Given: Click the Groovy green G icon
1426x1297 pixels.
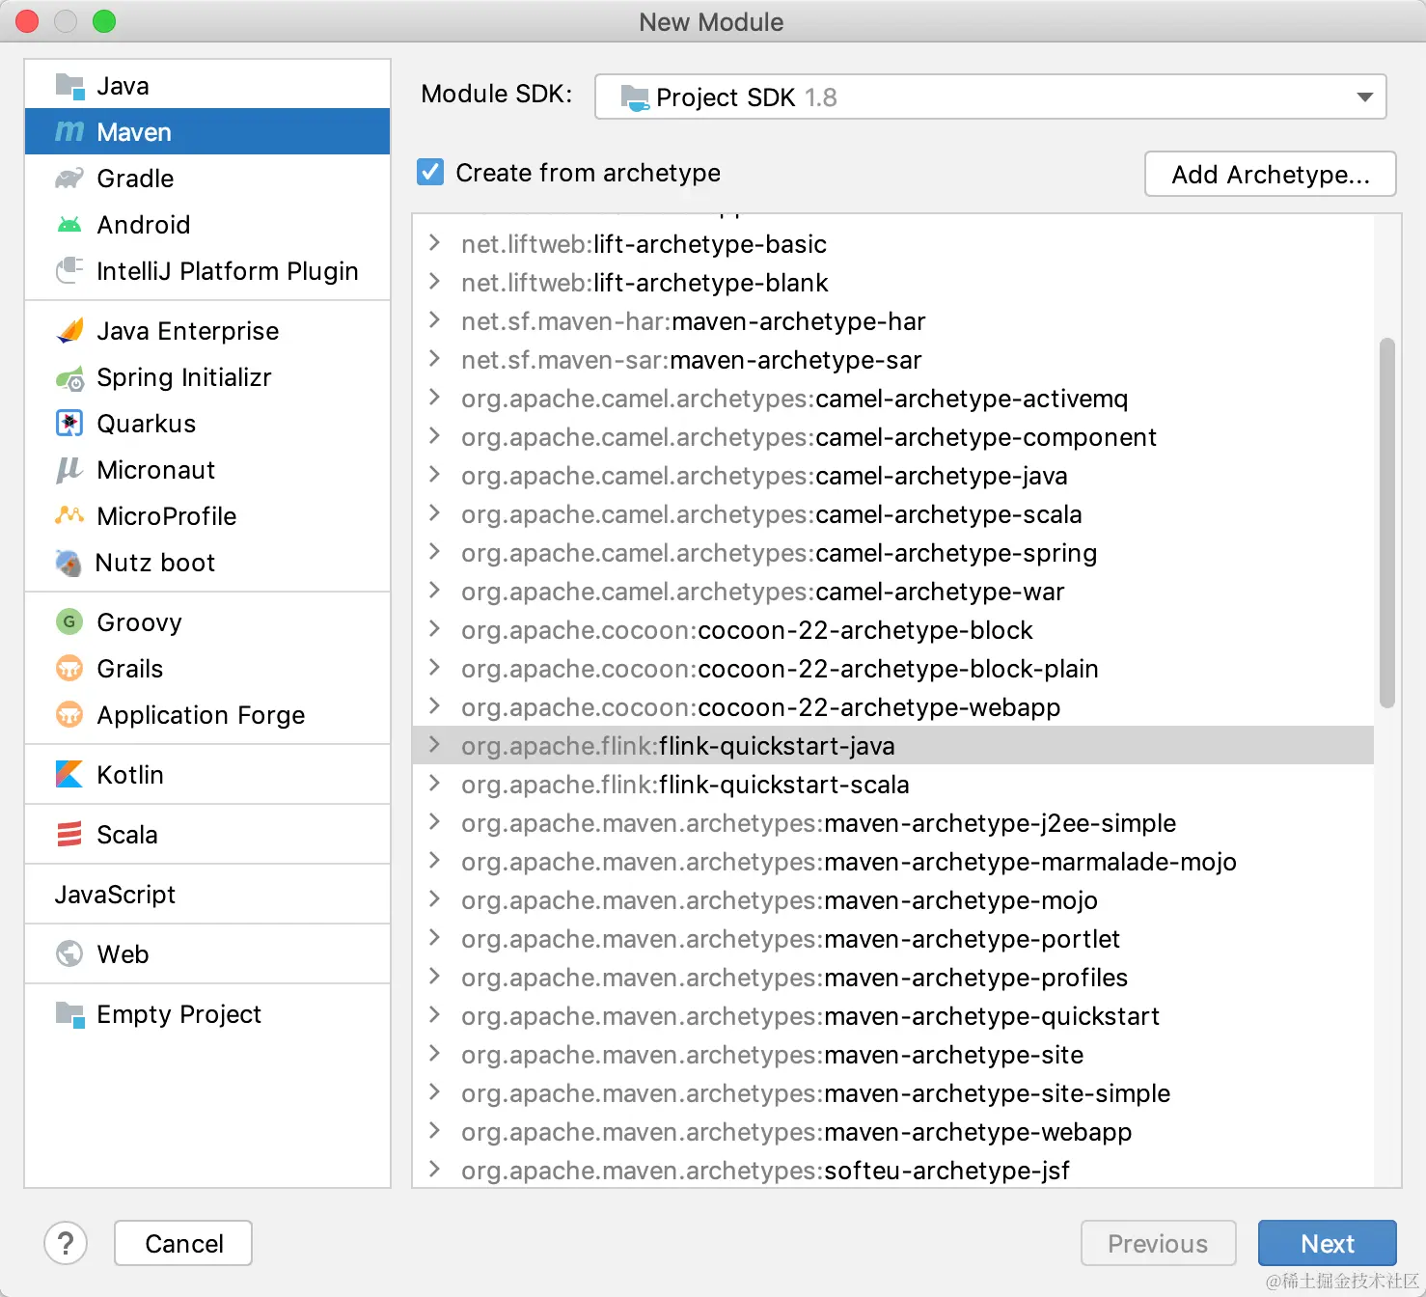Looking at the screenshot, I should tap(69, 621).
